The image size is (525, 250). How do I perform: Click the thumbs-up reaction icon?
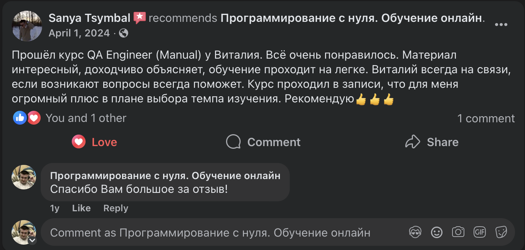20,118
